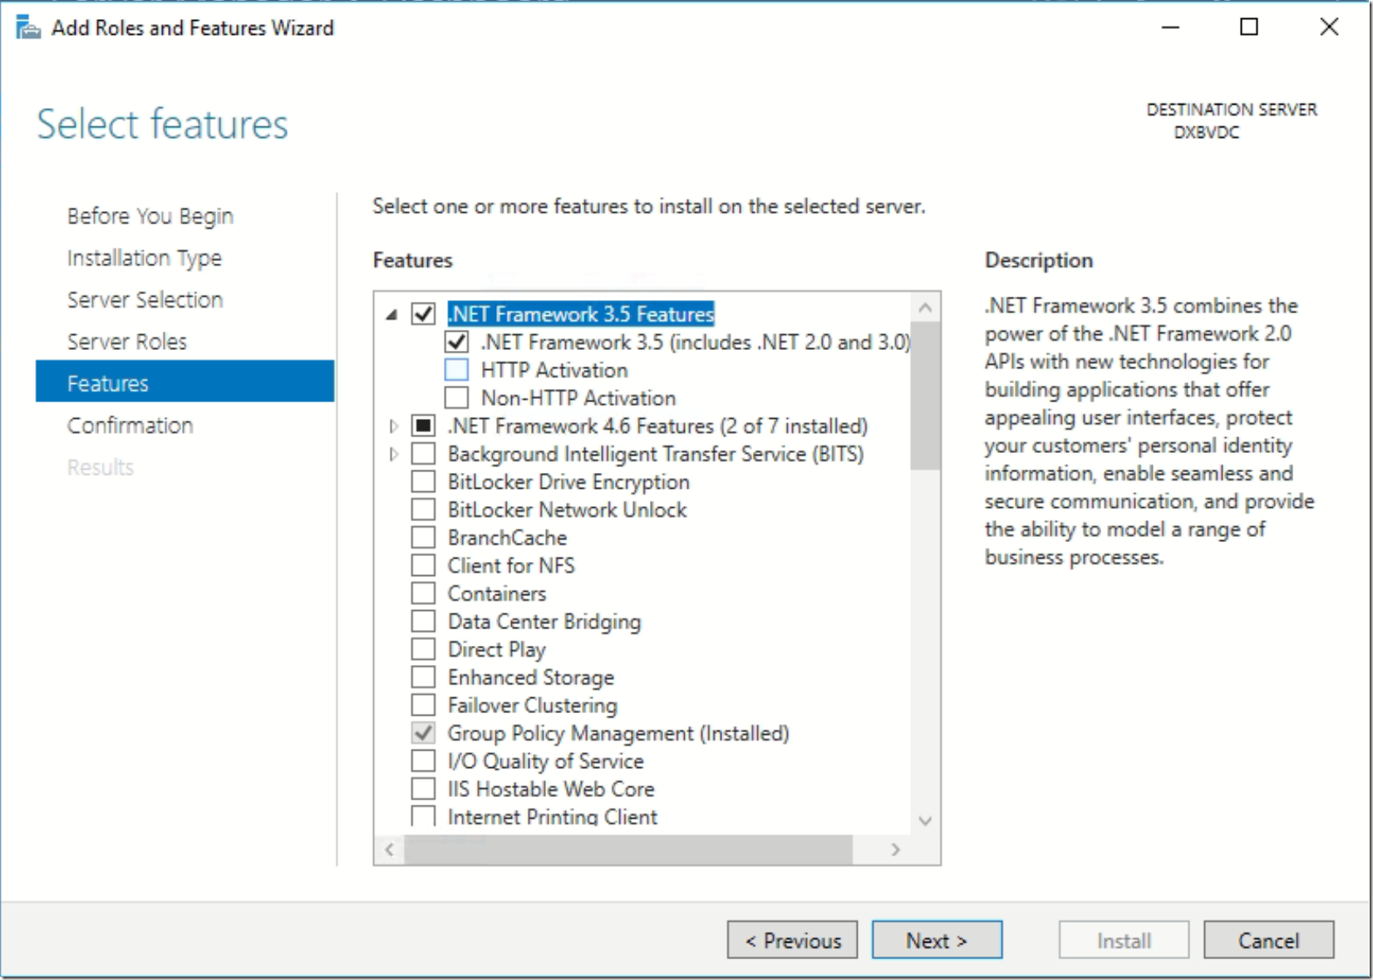Click the features list up scroll arrow

925,308
